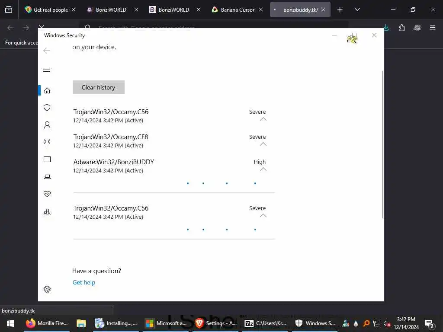Select Adware:Win32/BonziBUDDY threat name

pyautogui.click(x=114, y=162)
